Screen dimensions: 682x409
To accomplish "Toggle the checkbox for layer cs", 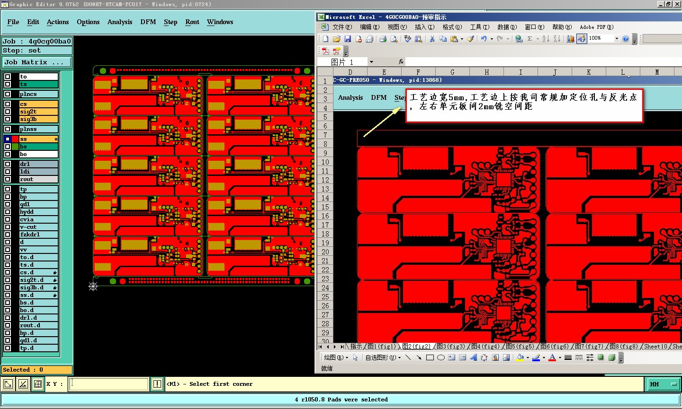I will point(8,104).
